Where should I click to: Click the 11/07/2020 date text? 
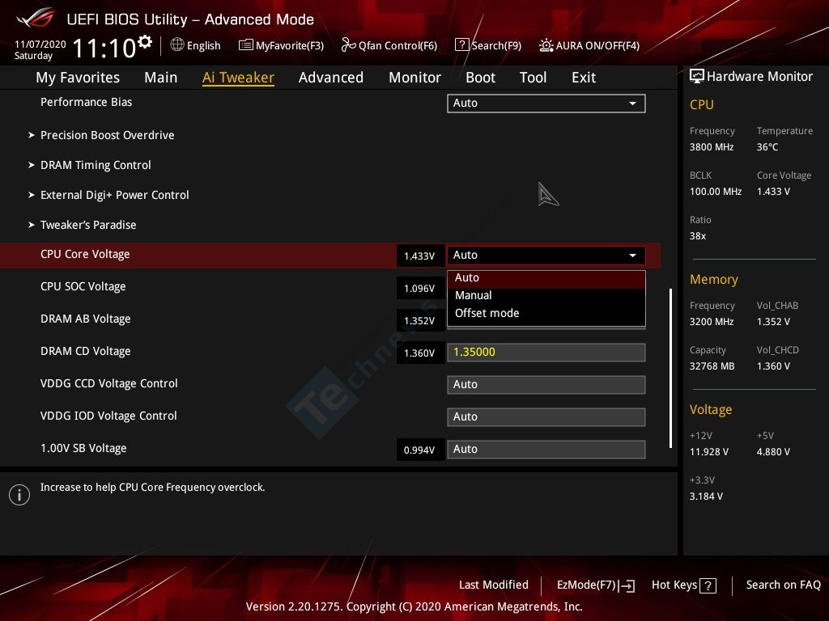(x=40, y=44)
